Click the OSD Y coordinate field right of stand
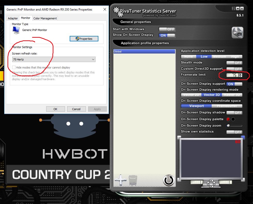The image size is (253, 204). [225, 182]
